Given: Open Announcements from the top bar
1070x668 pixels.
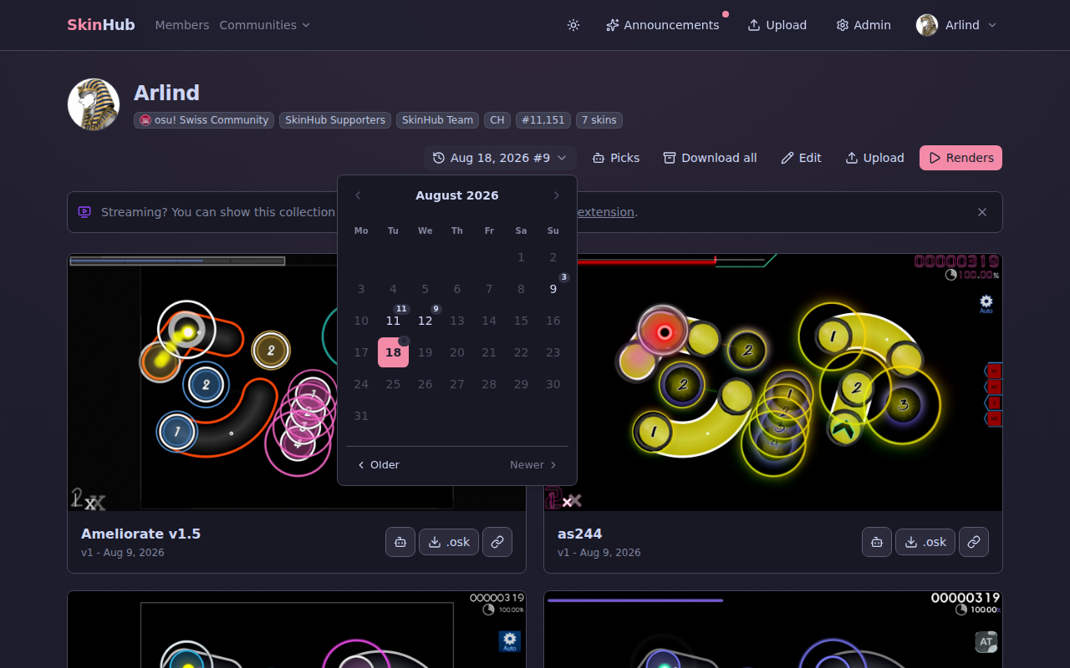Looking at the screenshot, I should click(663, 25).
